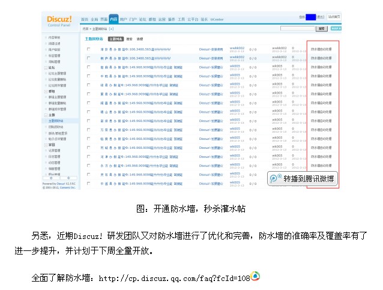Tick the checkbox for the 桐庐县 thread
This screenshot has width=383, height=290.
pos(88,58)
